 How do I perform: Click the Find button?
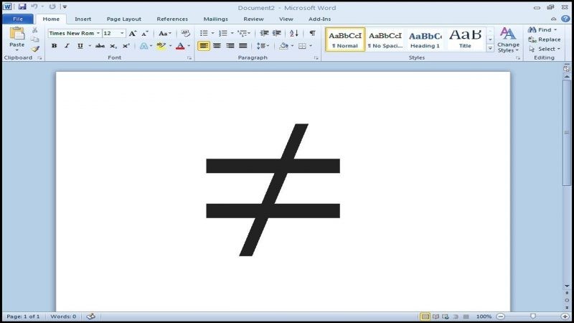[542, 29]
